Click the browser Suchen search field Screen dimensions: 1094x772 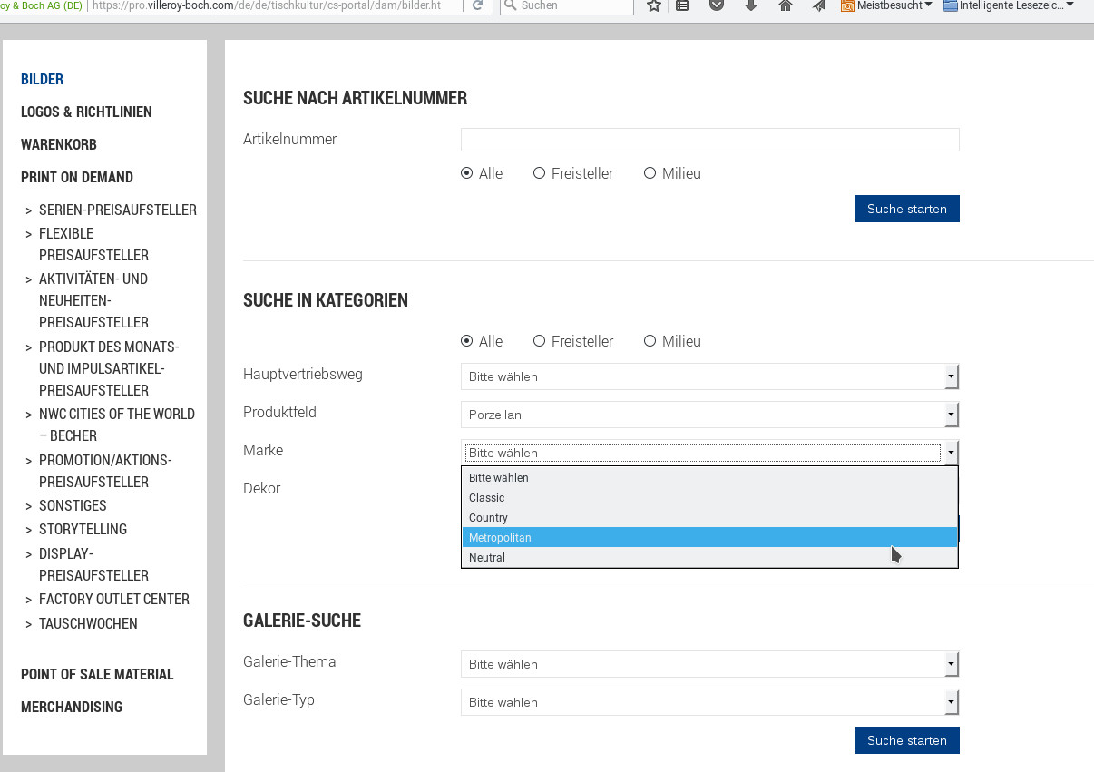pos(567,5)
